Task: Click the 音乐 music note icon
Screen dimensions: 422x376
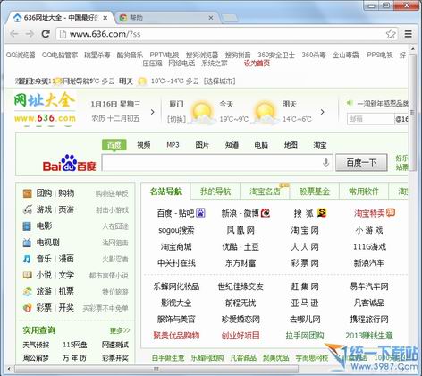Action: pos(27,259)
